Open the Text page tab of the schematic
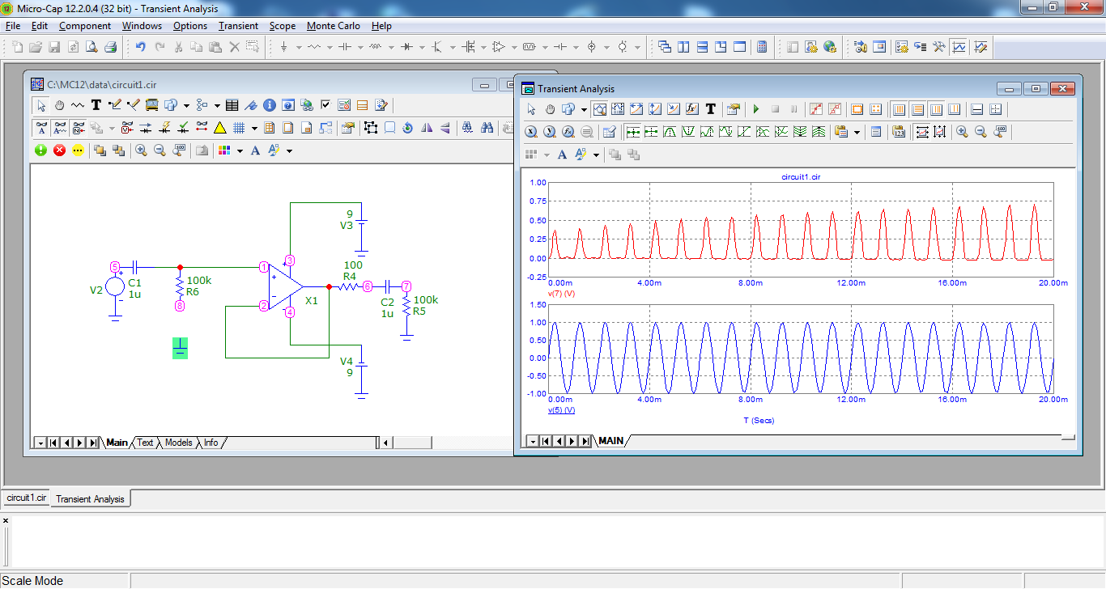This screenshot has width=1106, height=589. [x=145, y=443]
